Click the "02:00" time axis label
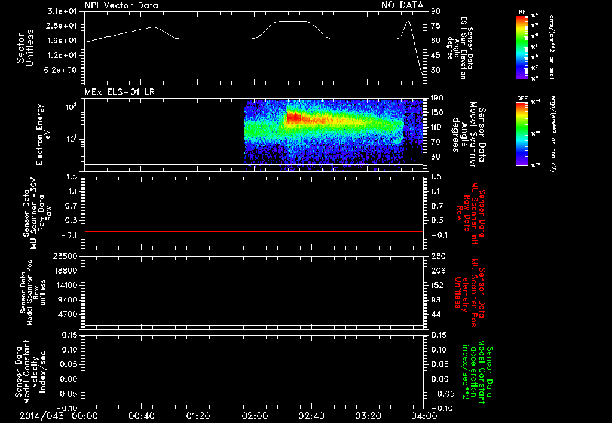 click(255, 416)
